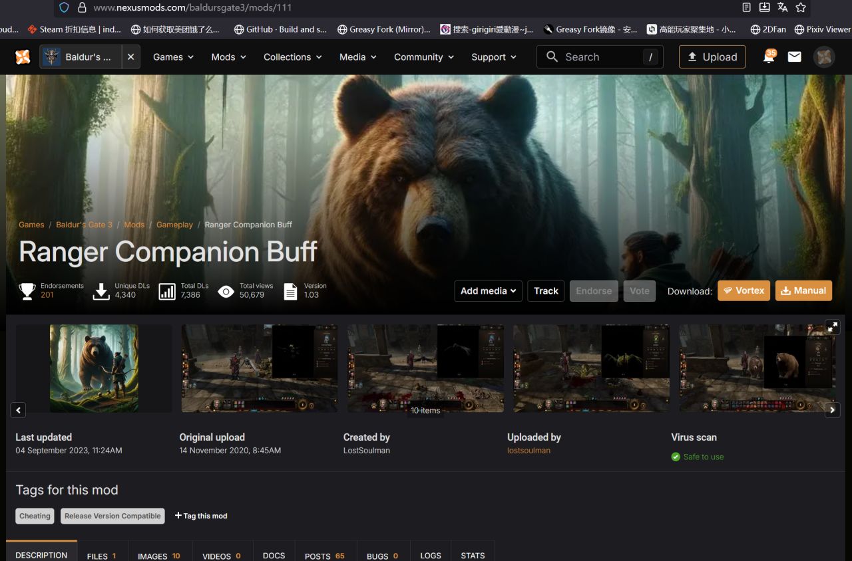The width and height of the screenshot is (852, 561).
Task: Click the Endorse button
Action: pos(594,290)
